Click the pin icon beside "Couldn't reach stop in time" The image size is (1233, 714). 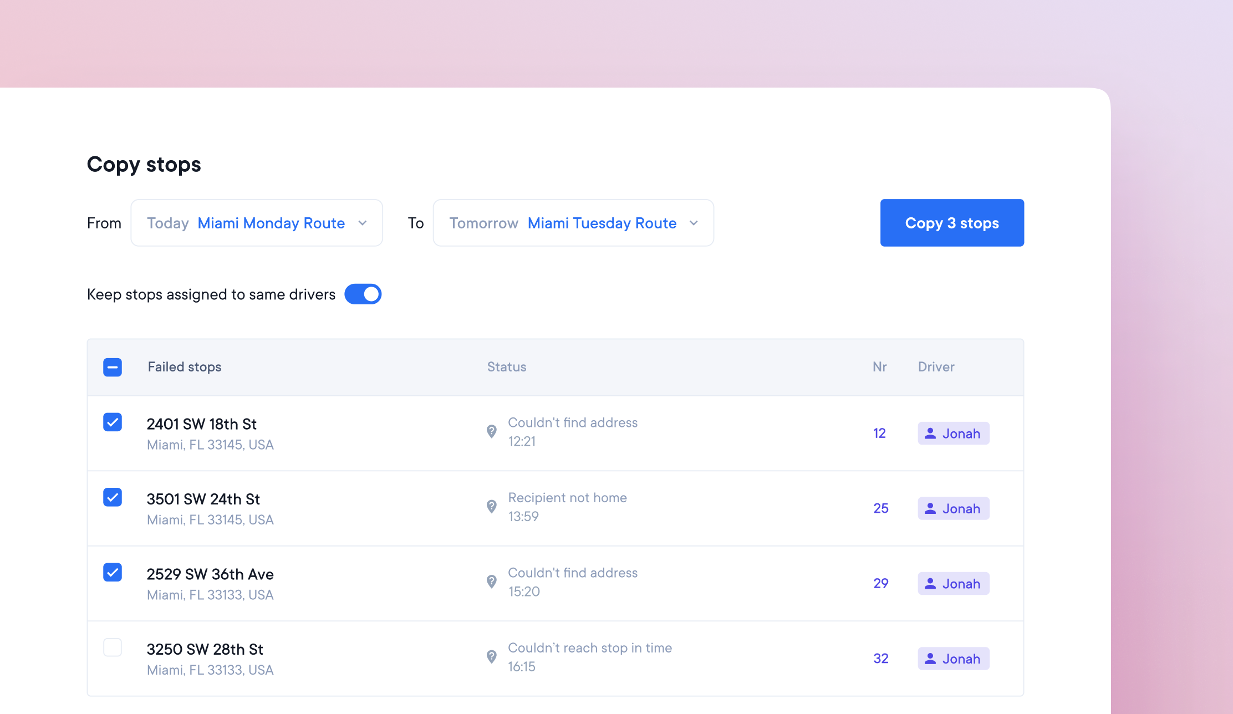(492, 657)
